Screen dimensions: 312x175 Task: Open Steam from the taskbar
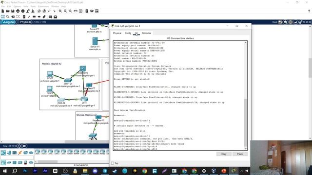115,171
